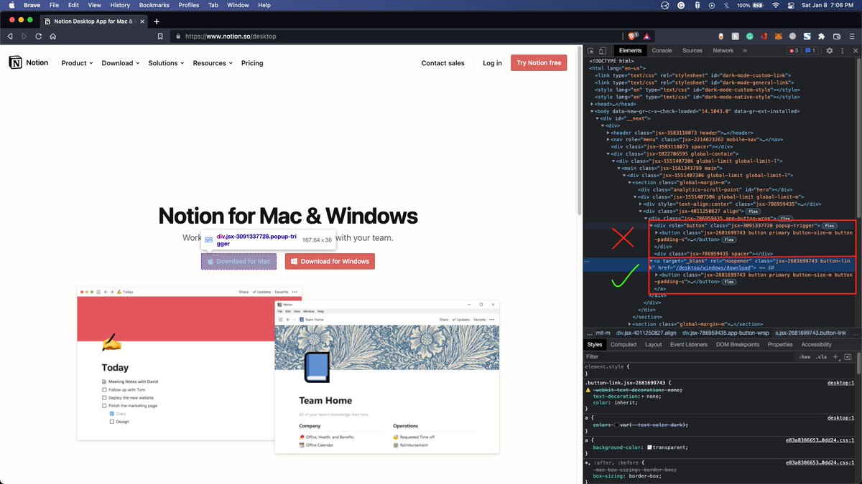Click the Download for Windows button

330,261
